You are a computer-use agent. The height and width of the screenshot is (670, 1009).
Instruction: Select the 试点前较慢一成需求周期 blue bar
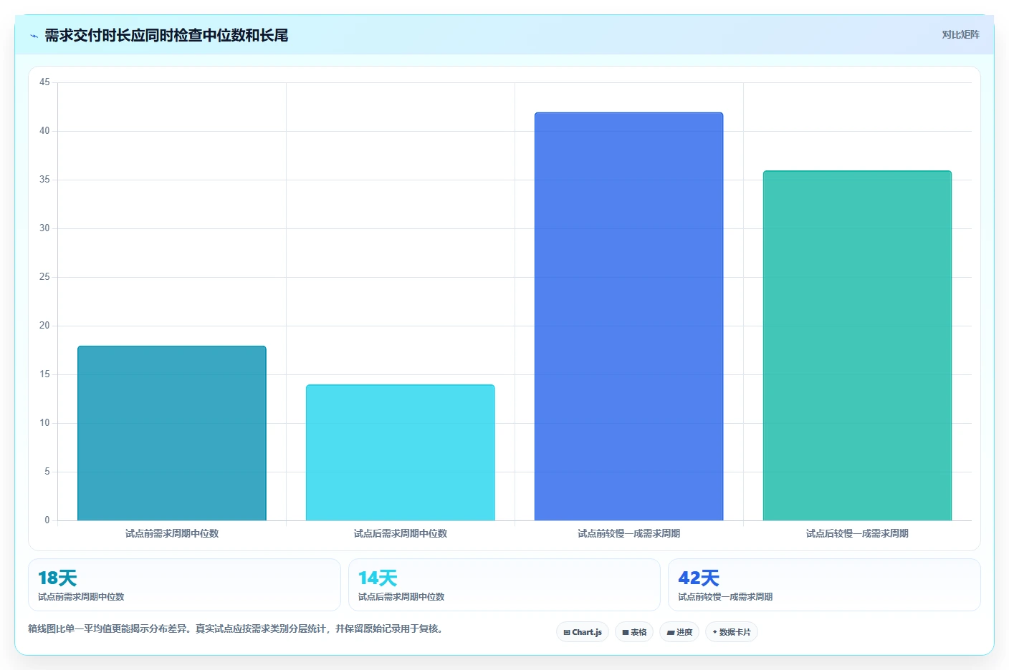[x=628, y=316]
